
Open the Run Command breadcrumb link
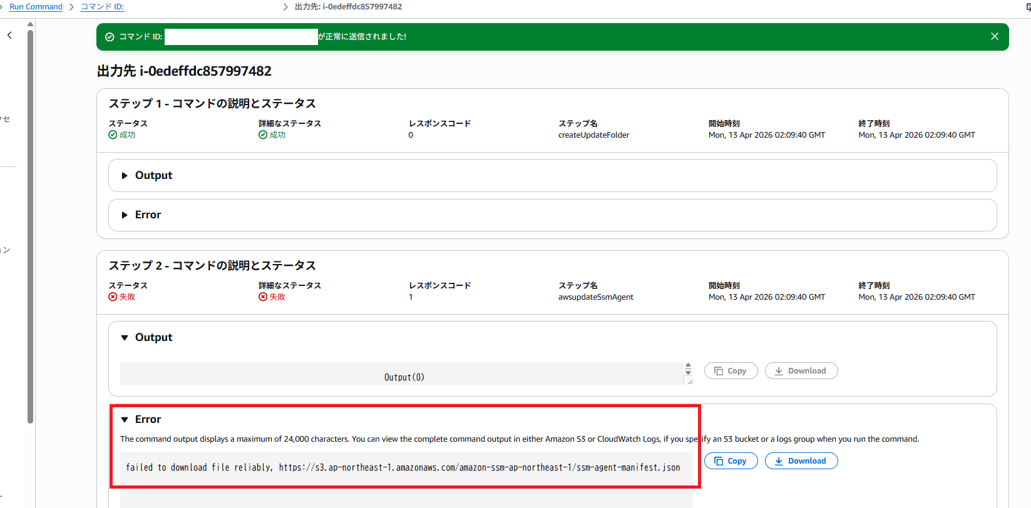(x=36, y=7)
